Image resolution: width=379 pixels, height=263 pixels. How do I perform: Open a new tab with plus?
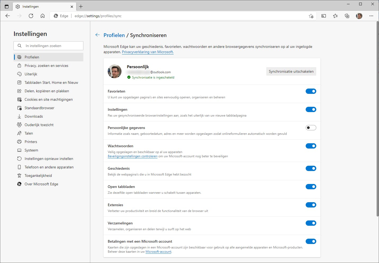point(81,7)
